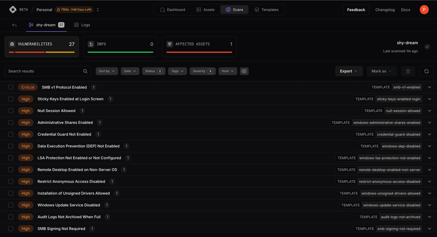
Task: Open the Dashboard section in the top navigation
Action: click(x=173, y=10)
